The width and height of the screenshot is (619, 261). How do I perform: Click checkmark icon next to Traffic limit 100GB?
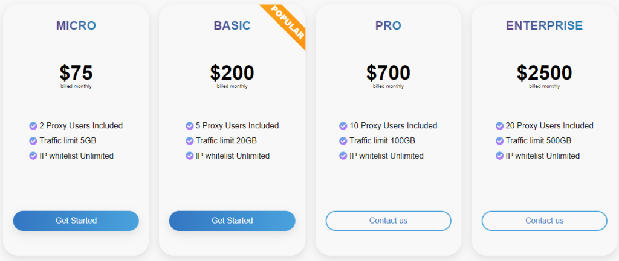[x=343, y=141]
